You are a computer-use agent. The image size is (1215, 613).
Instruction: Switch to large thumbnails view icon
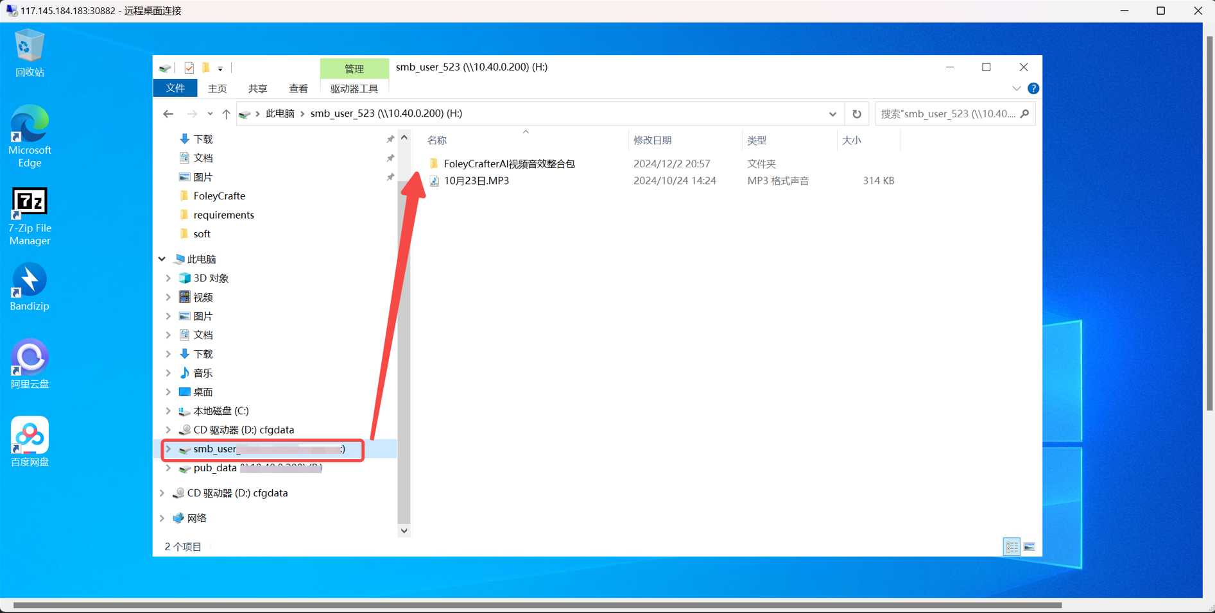click(1029, 547)
